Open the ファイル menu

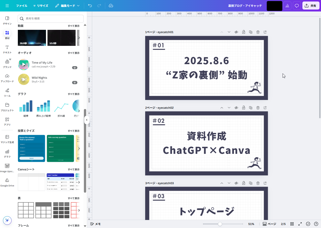(x=22, y=6)
